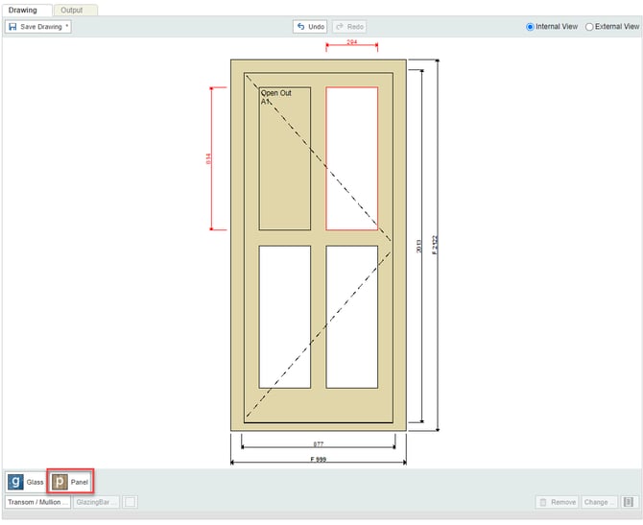Select the bottom right glass pane
The width and height of the screenshot is (643, 525).
[x=351, y=317]
